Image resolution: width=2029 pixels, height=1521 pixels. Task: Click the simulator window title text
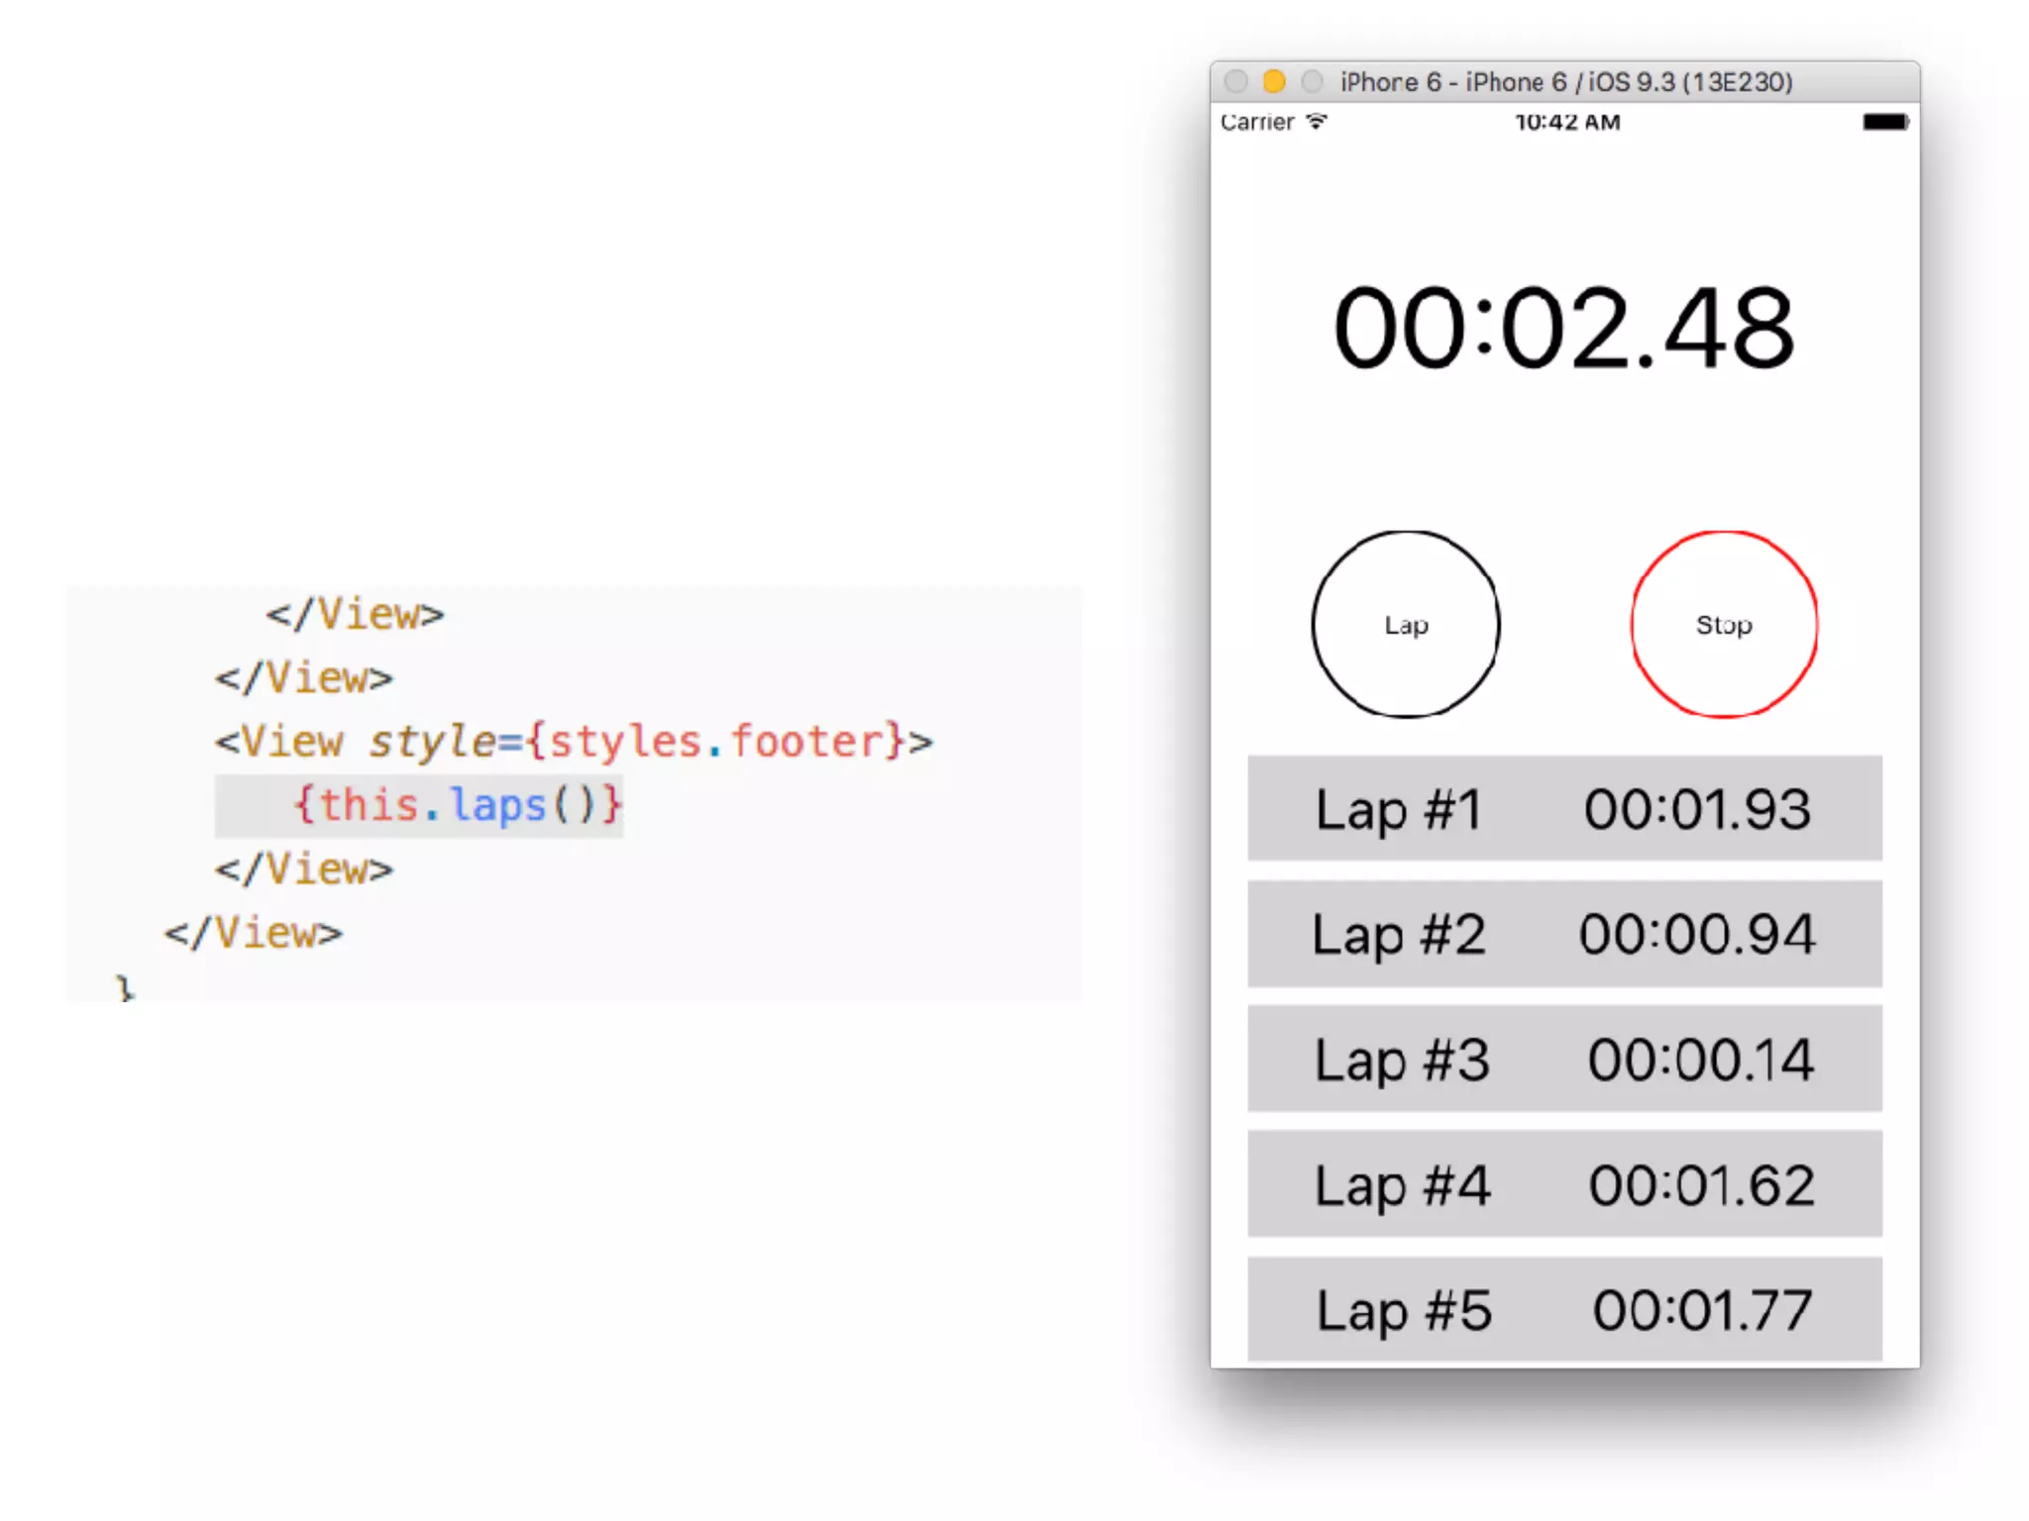1565,81
